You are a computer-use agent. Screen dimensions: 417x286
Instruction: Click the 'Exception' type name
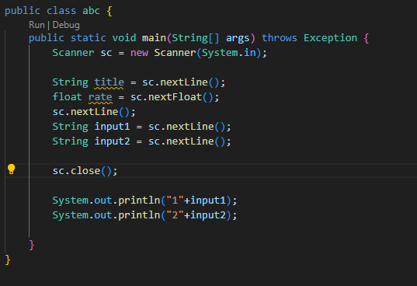pyautogui.click(x=330, y=38)
